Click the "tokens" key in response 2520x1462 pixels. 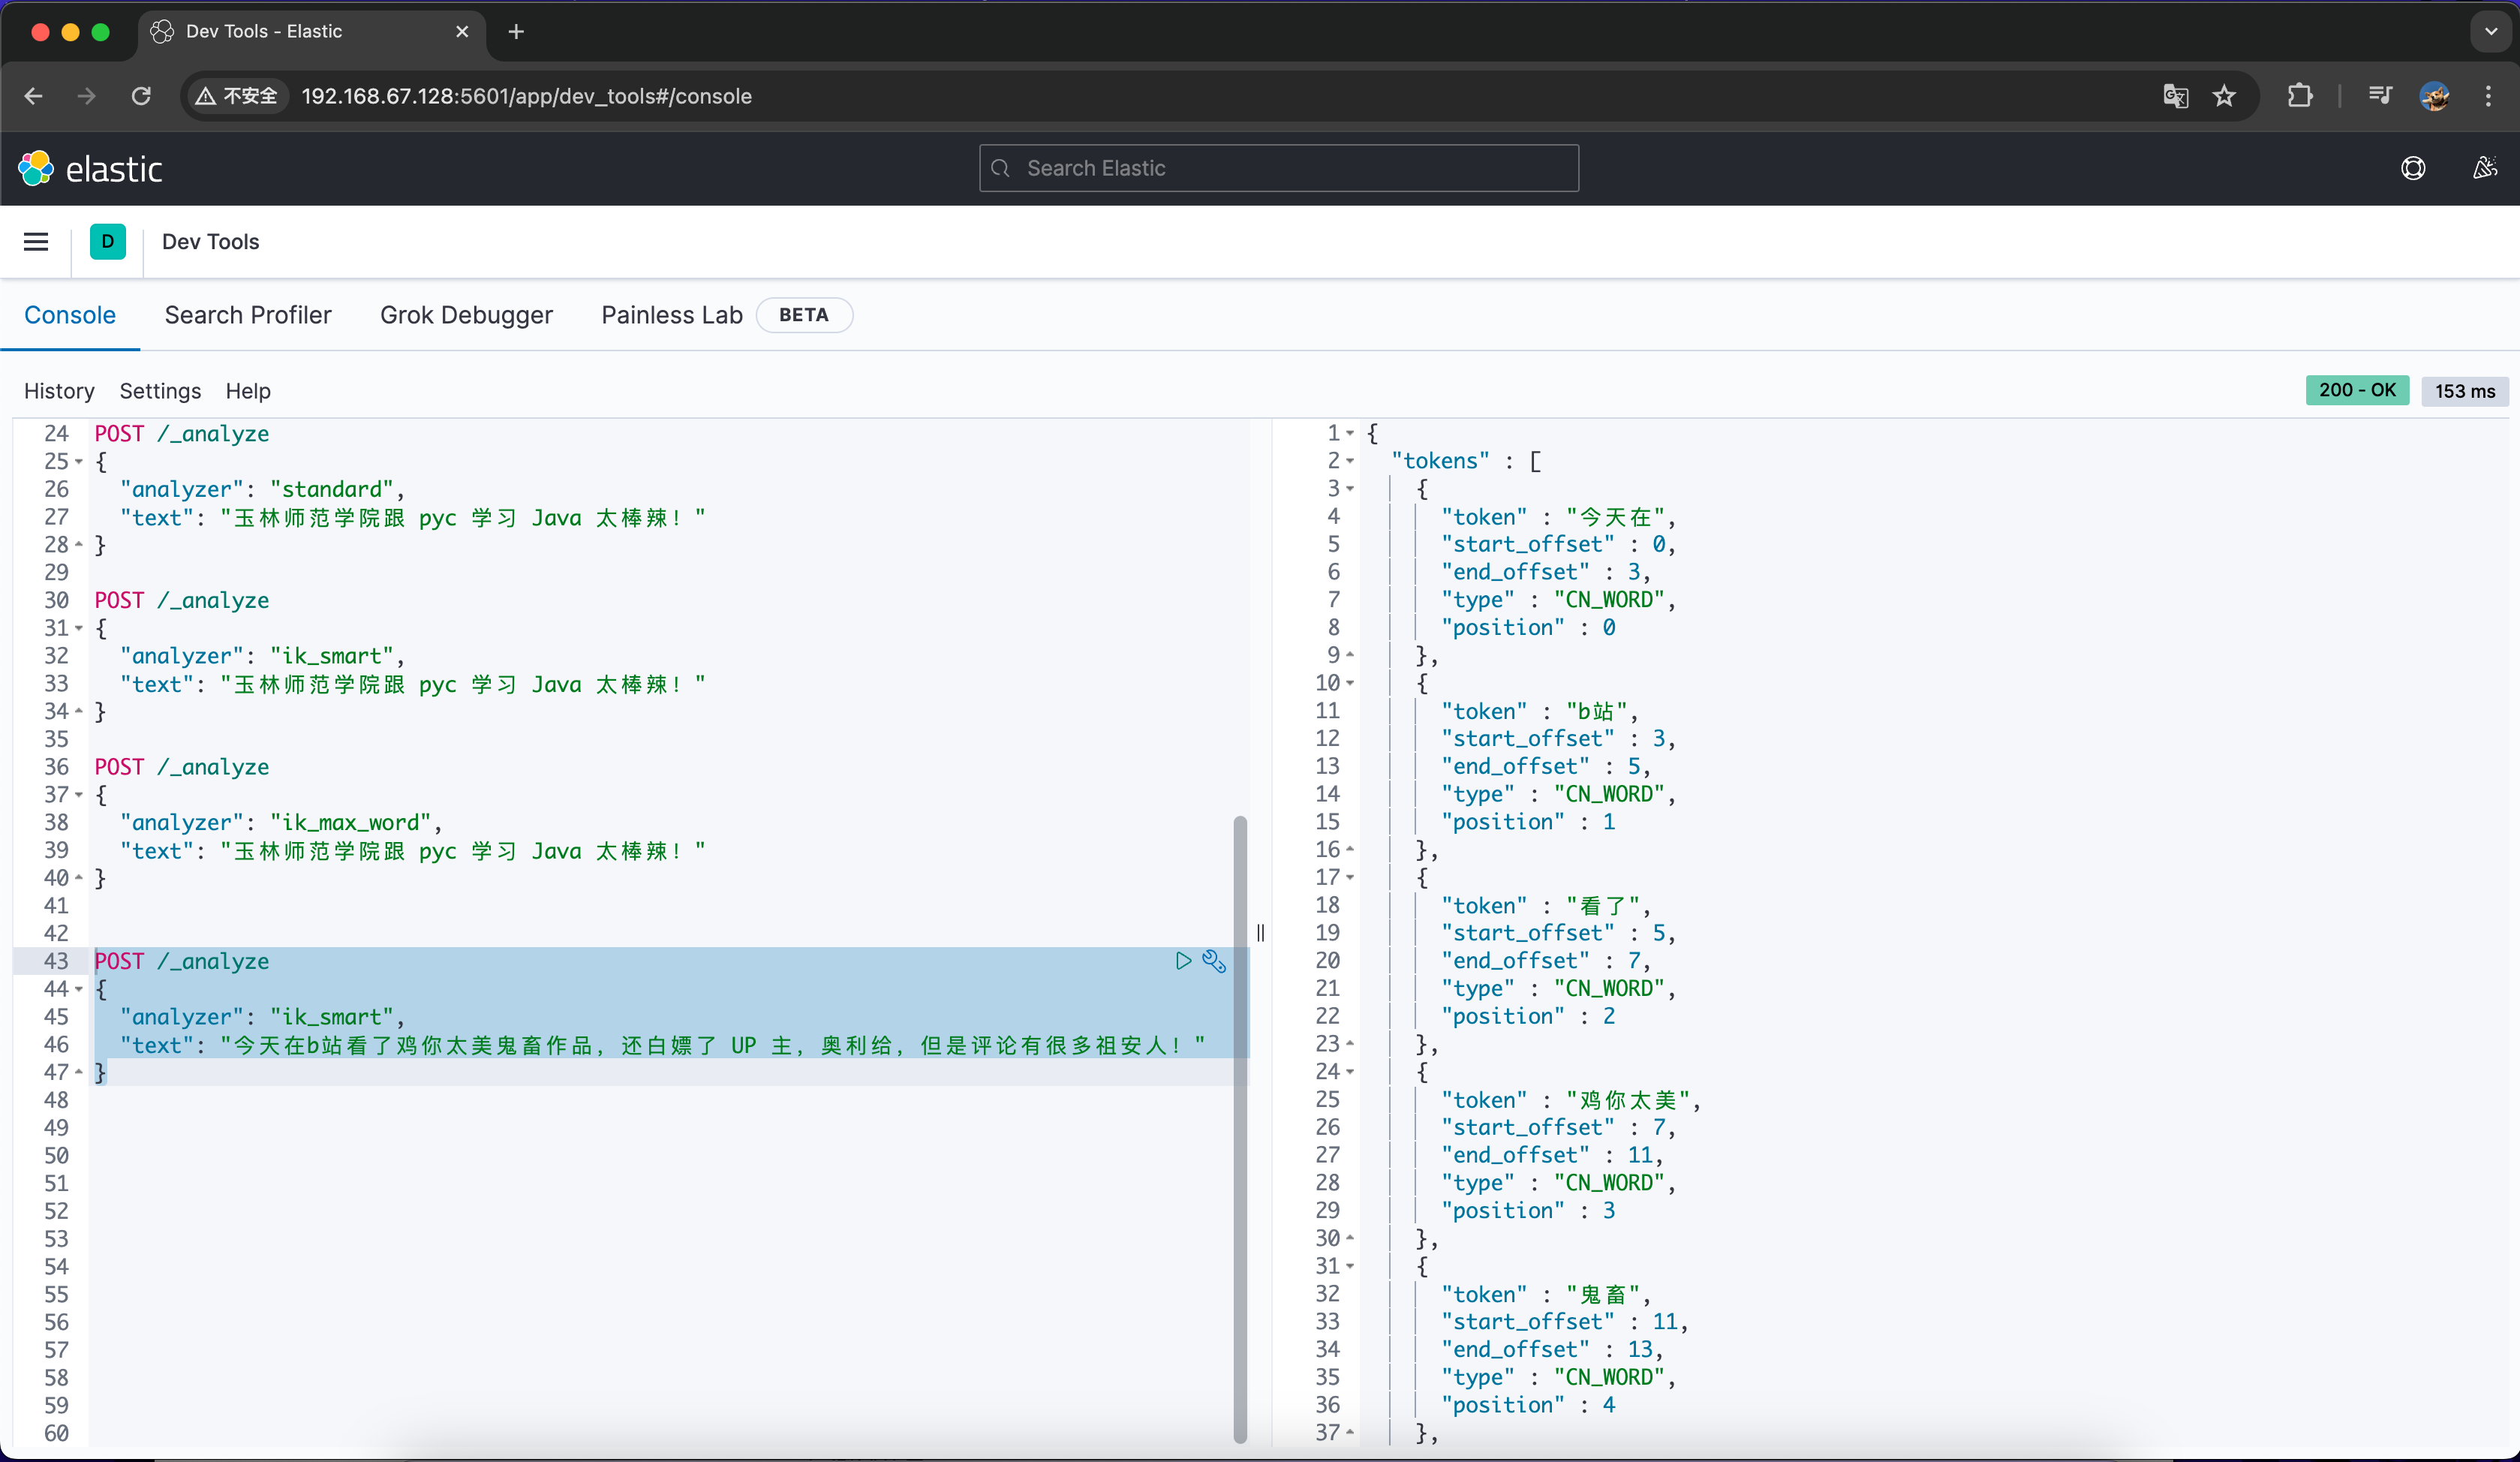tap(1440, 461)
